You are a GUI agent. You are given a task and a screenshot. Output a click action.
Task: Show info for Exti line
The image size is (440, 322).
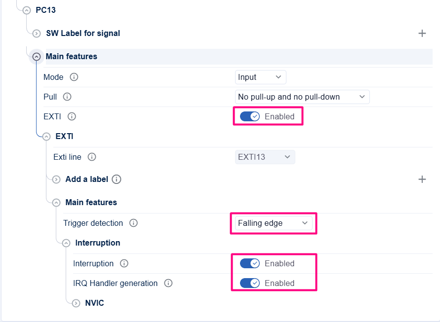coord(92,157)
